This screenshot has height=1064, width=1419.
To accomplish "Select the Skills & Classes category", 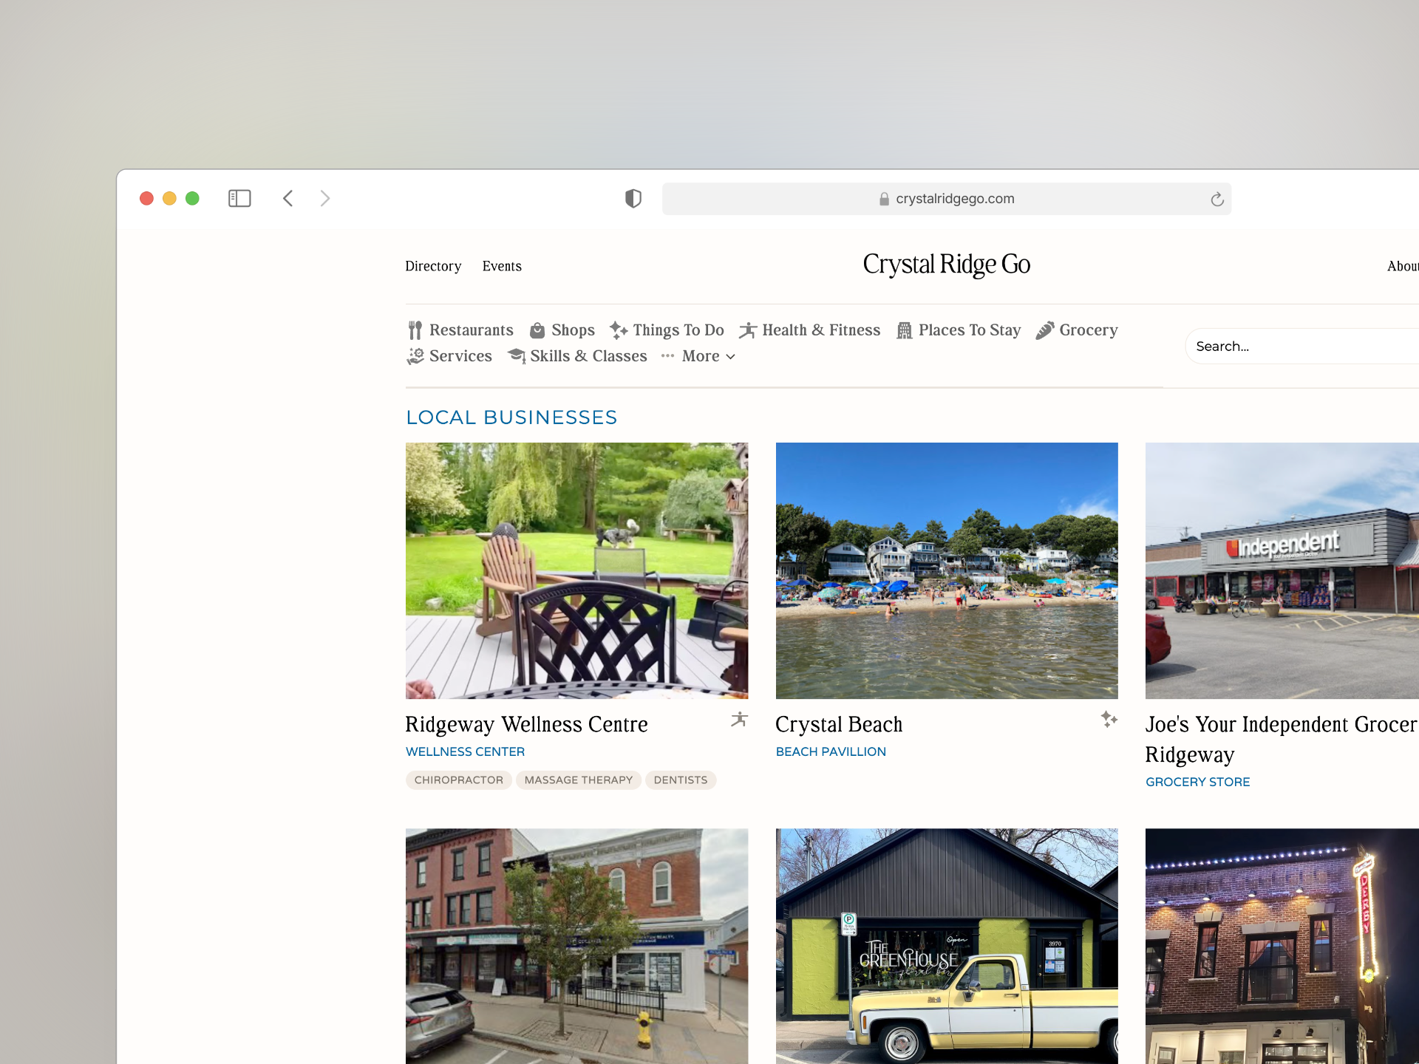I will (x=588, y=356).
